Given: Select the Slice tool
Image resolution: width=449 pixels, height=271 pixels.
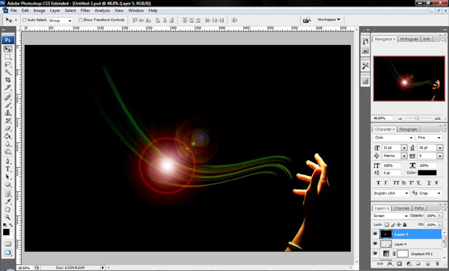Looking at the screenshot, I should [x=7, y=88].
